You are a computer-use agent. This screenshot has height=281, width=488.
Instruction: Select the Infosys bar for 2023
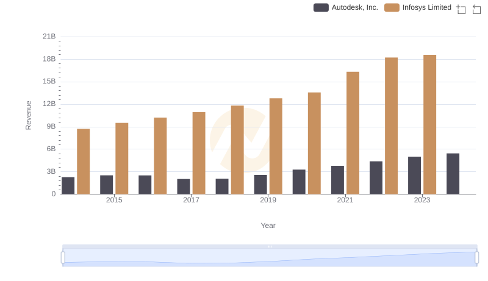430,124
